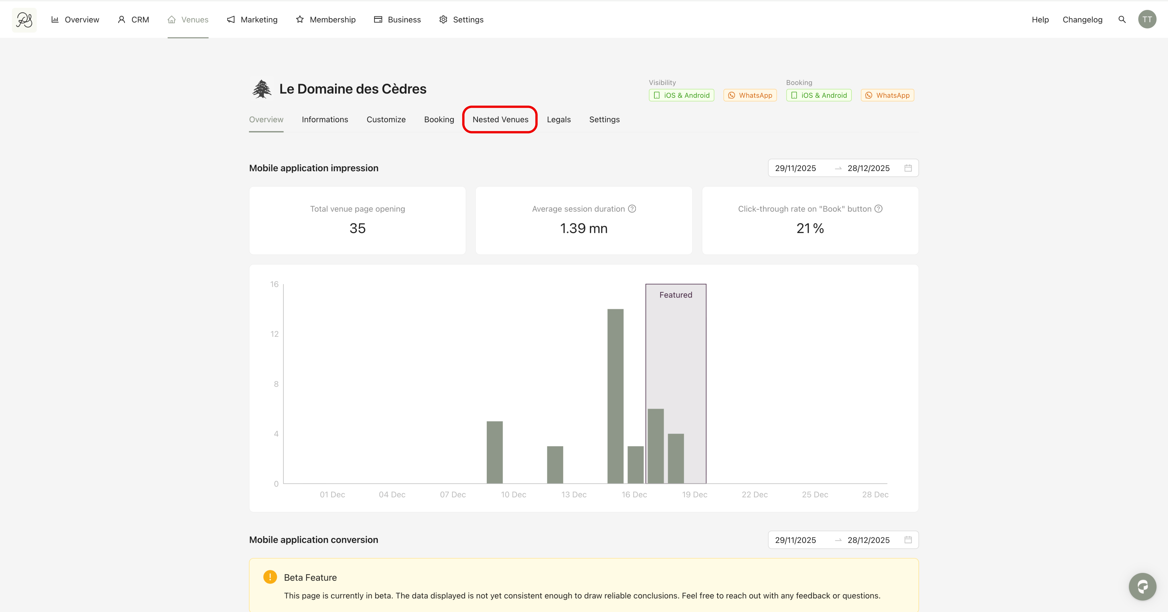This screenshot has height=612, width=1168.
Task: Open conversion start date picker
Action: [795, 540]
